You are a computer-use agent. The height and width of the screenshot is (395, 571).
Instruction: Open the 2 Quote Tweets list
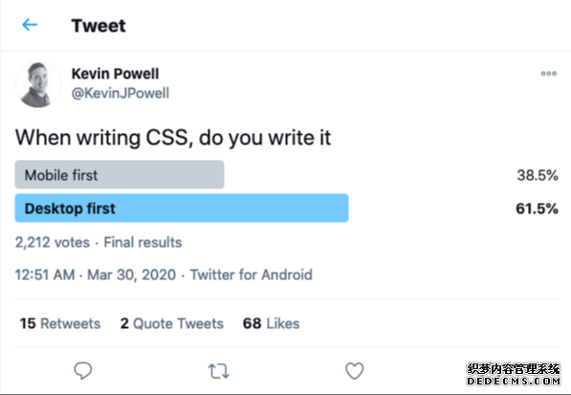click(172, 323)
